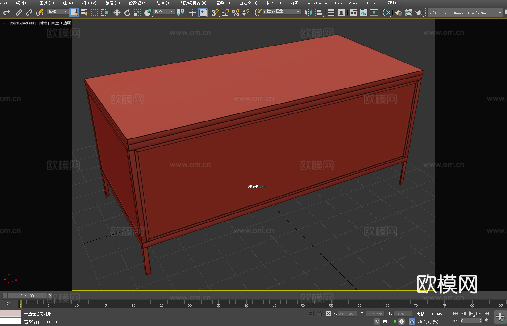Viewport: 507px width, 326px height.
Task: Toggle the Angle Snap button
Action: (x=225, y=13)
